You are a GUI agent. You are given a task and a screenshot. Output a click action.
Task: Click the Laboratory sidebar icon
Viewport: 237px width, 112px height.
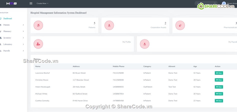[0, 44]
